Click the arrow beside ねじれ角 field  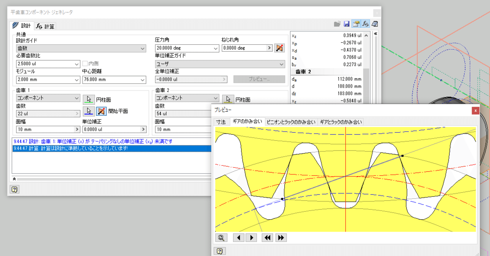(x=269, y=48)
